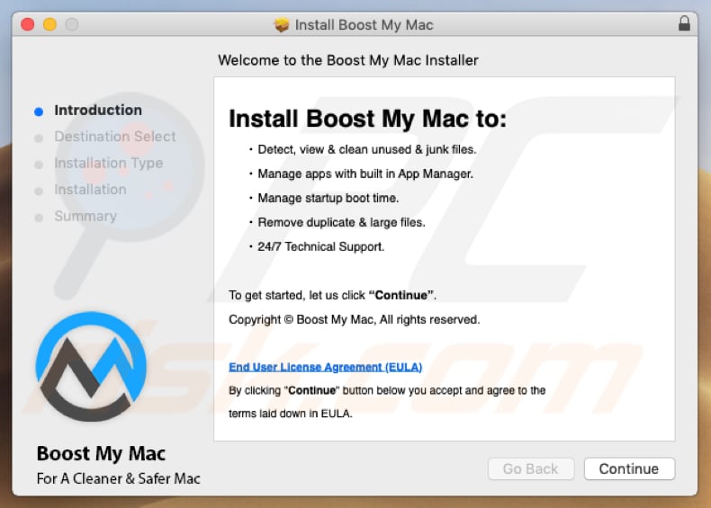Select the Destination Select step
711x508 pixels.
click(x=114, y=137)
